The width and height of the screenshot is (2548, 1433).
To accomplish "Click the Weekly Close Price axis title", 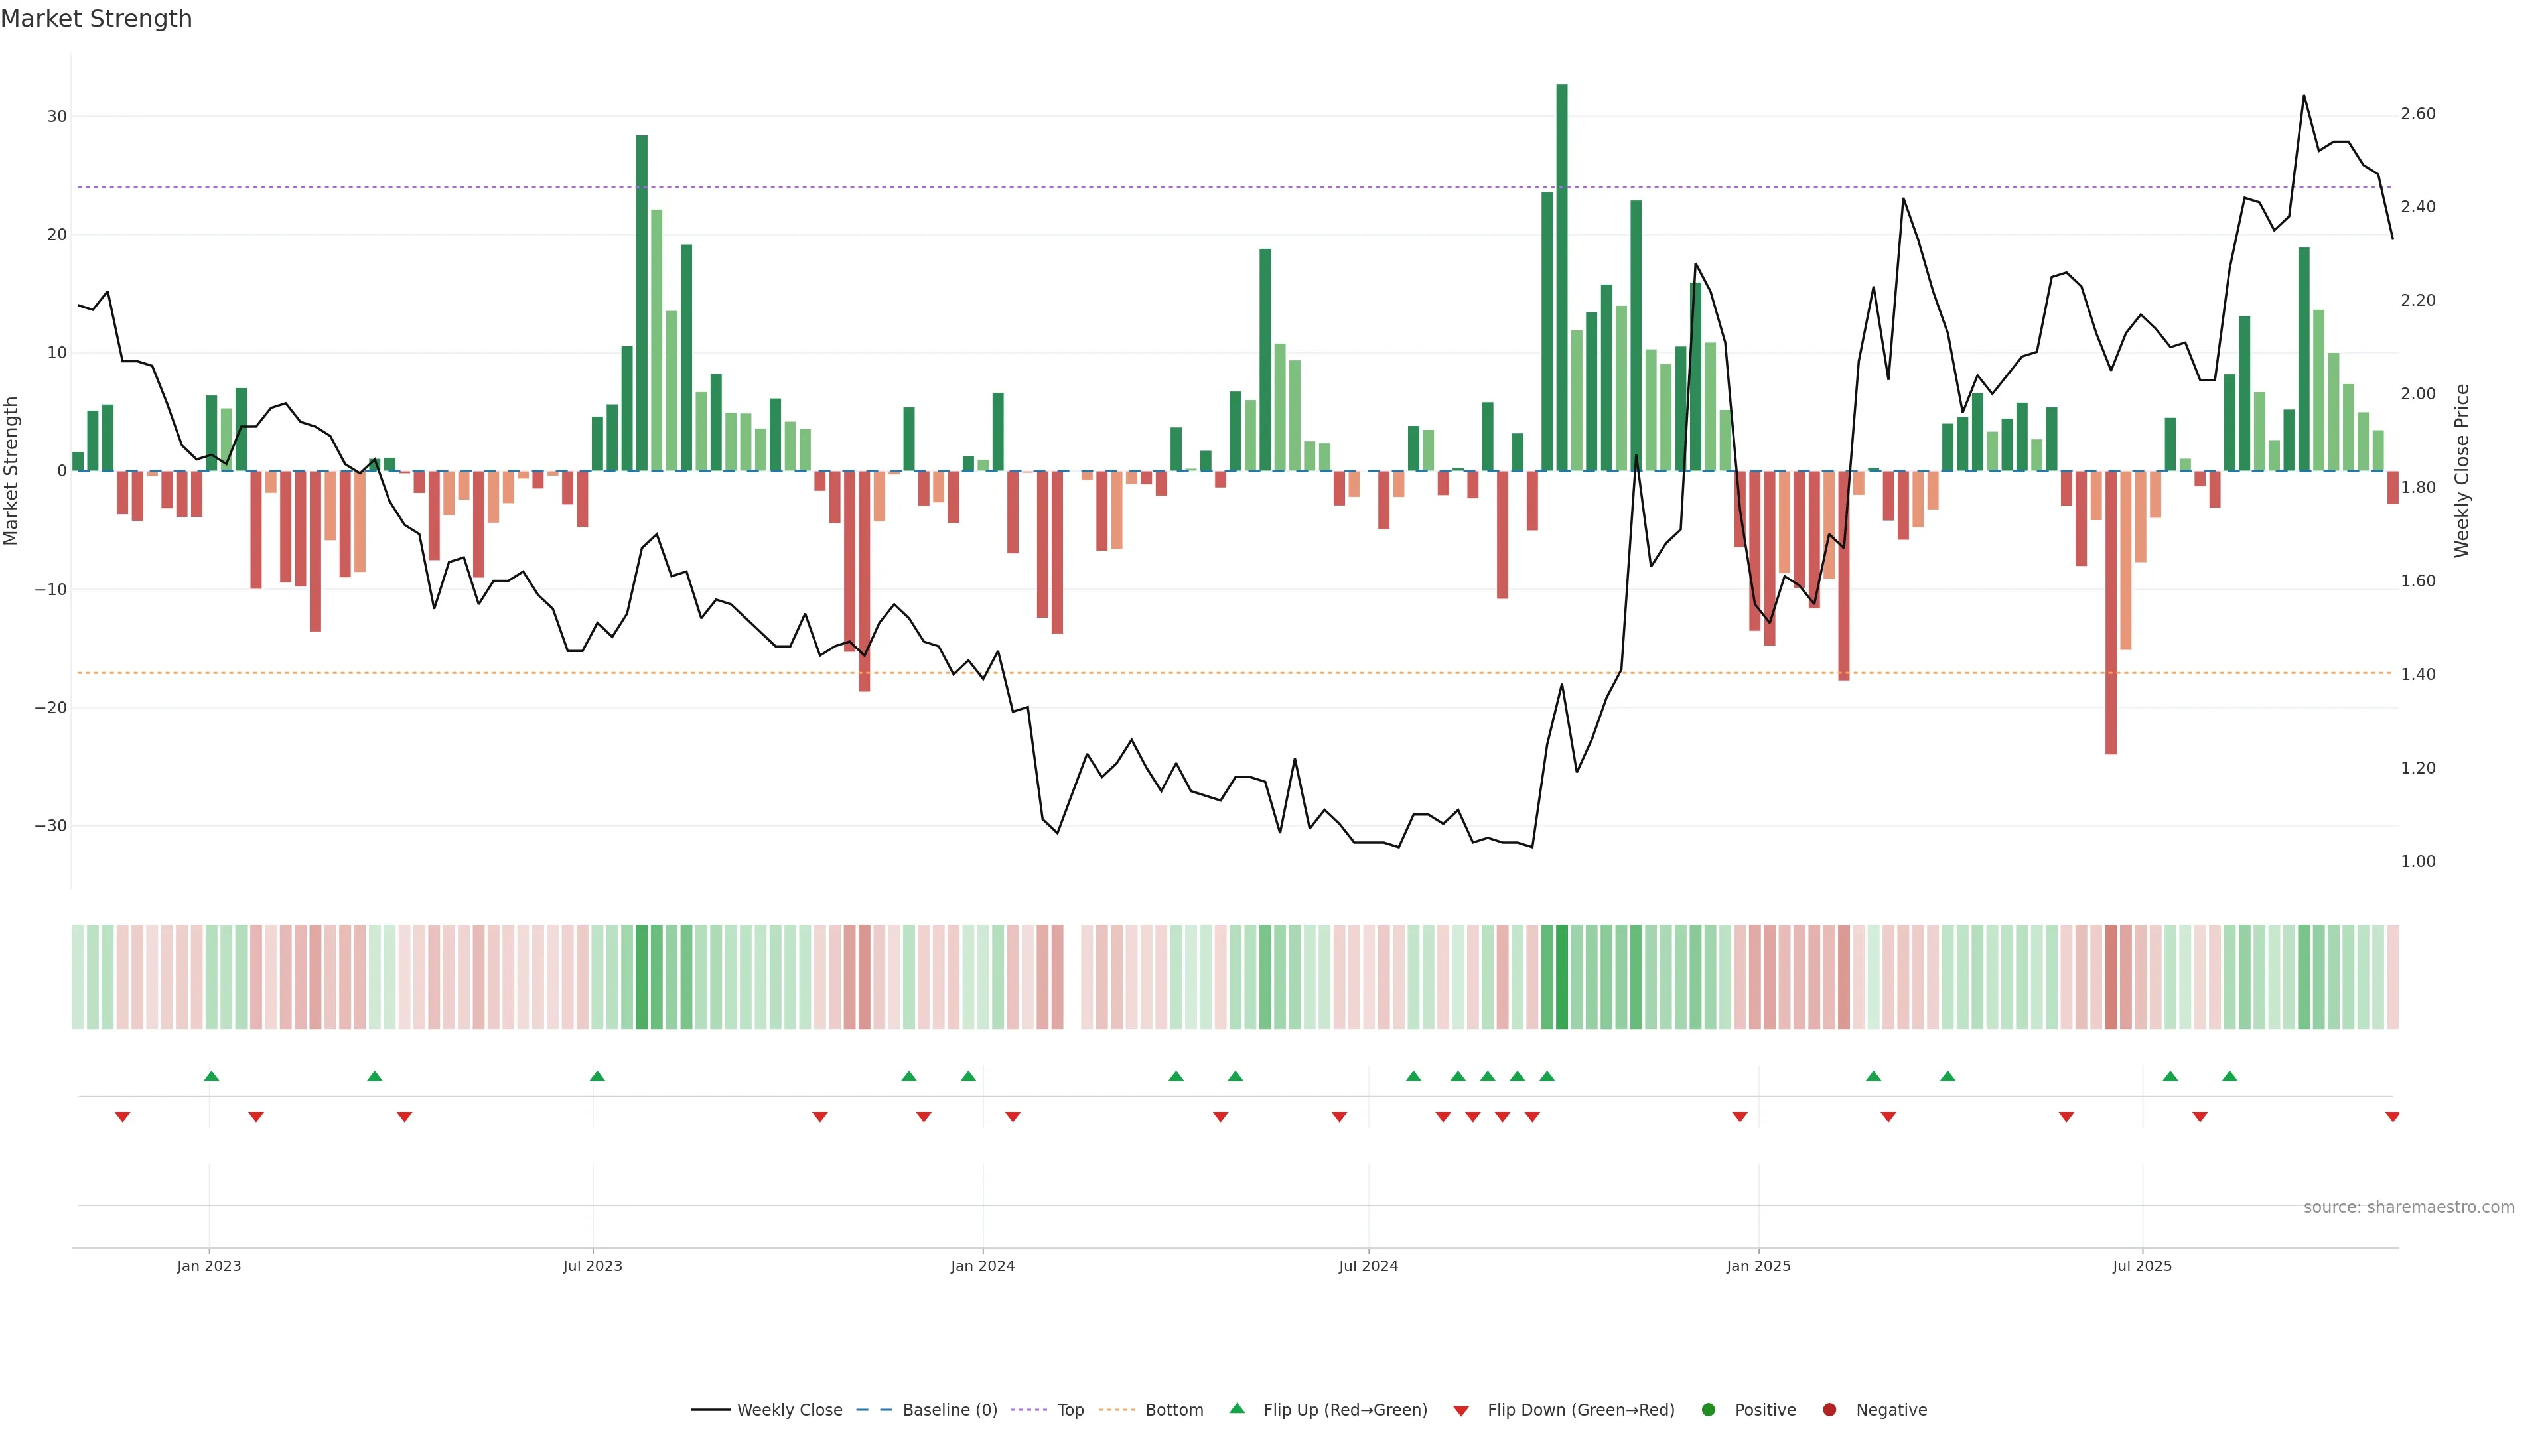I will [2462, 471].
